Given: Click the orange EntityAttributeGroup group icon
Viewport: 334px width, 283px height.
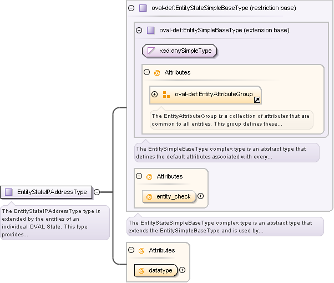Looking at the screenshot, I should [x=166, y=95].
